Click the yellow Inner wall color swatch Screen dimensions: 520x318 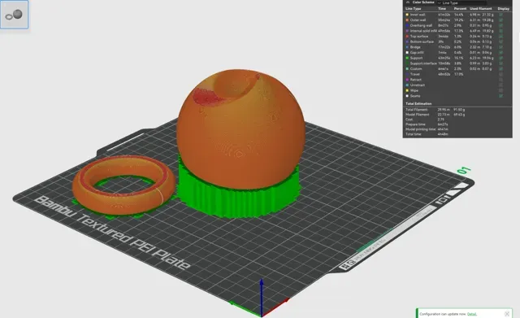coord(407,15)
